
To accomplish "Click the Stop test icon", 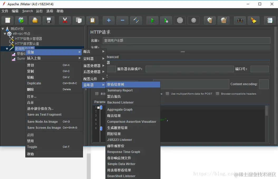I will click(180, 20).
